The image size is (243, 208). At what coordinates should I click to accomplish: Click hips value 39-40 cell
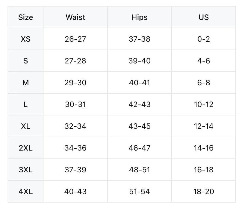tap(139, 61)
